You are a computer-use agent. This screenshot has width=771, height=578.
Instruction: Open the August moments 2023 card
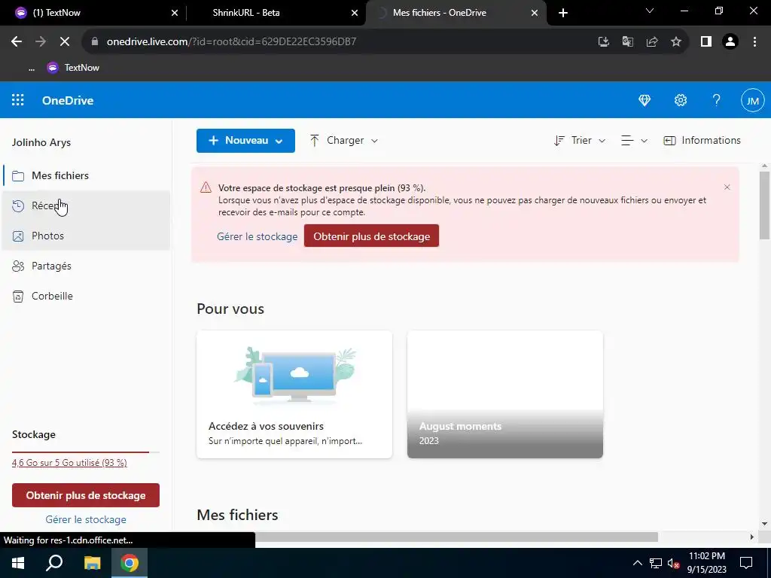tap(505, 394)
